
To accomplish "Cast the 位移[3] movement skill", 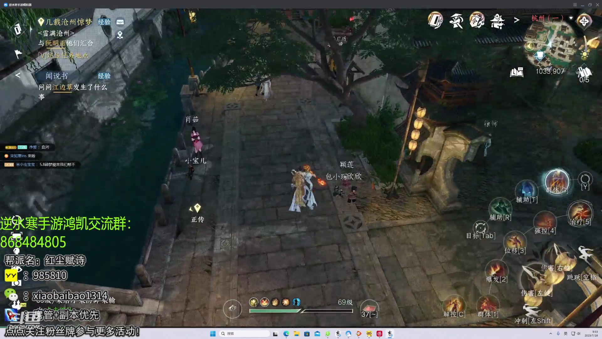I will (x=515, y=242).
